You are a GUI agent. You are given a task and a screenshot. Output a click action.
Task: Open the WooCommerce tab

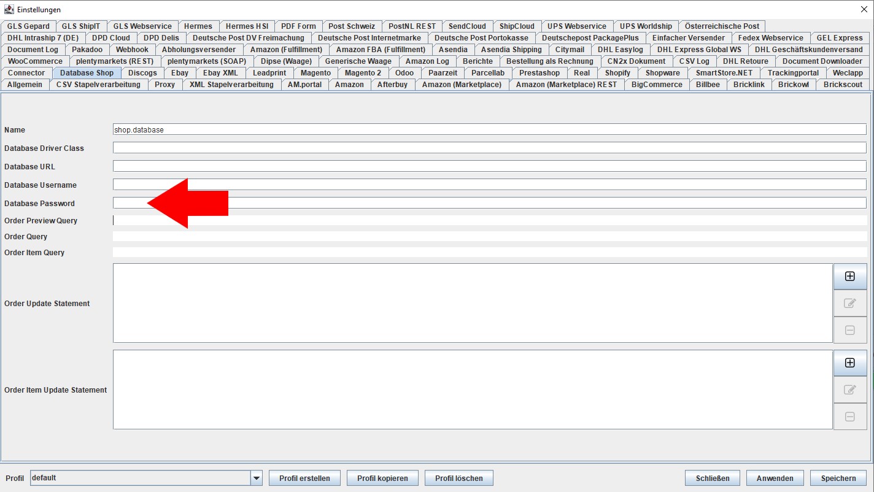[x=35, y=61]
